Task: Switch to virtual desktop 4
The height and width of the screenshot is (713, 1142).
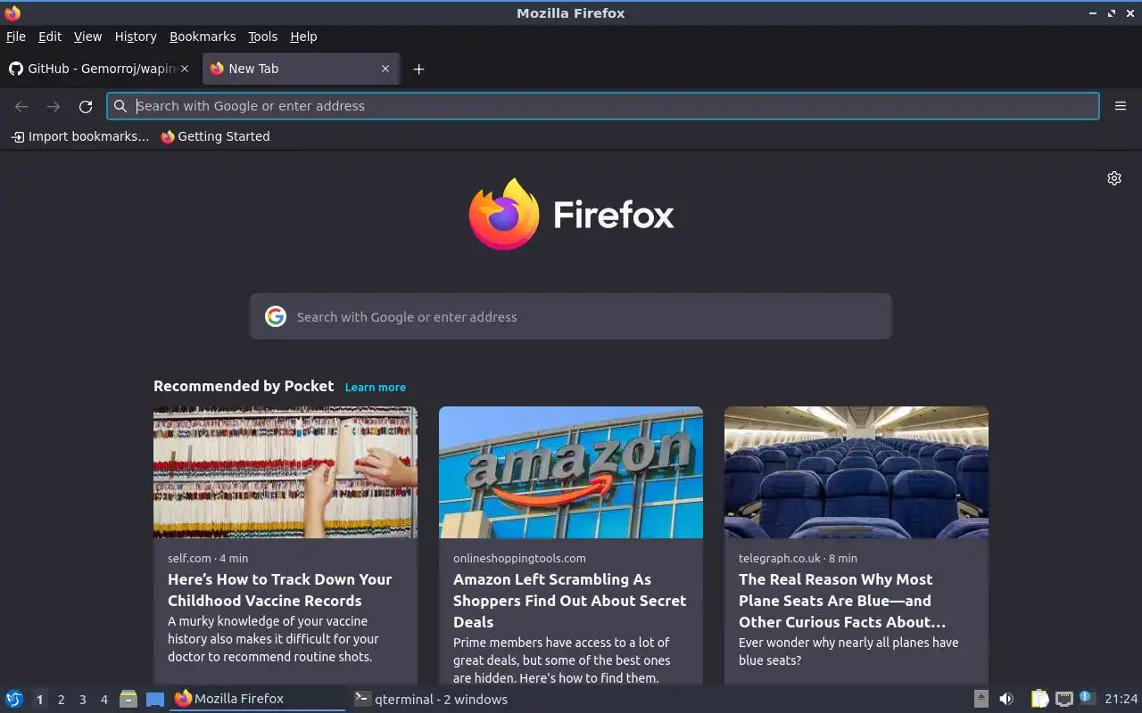Action: (103, 700)
